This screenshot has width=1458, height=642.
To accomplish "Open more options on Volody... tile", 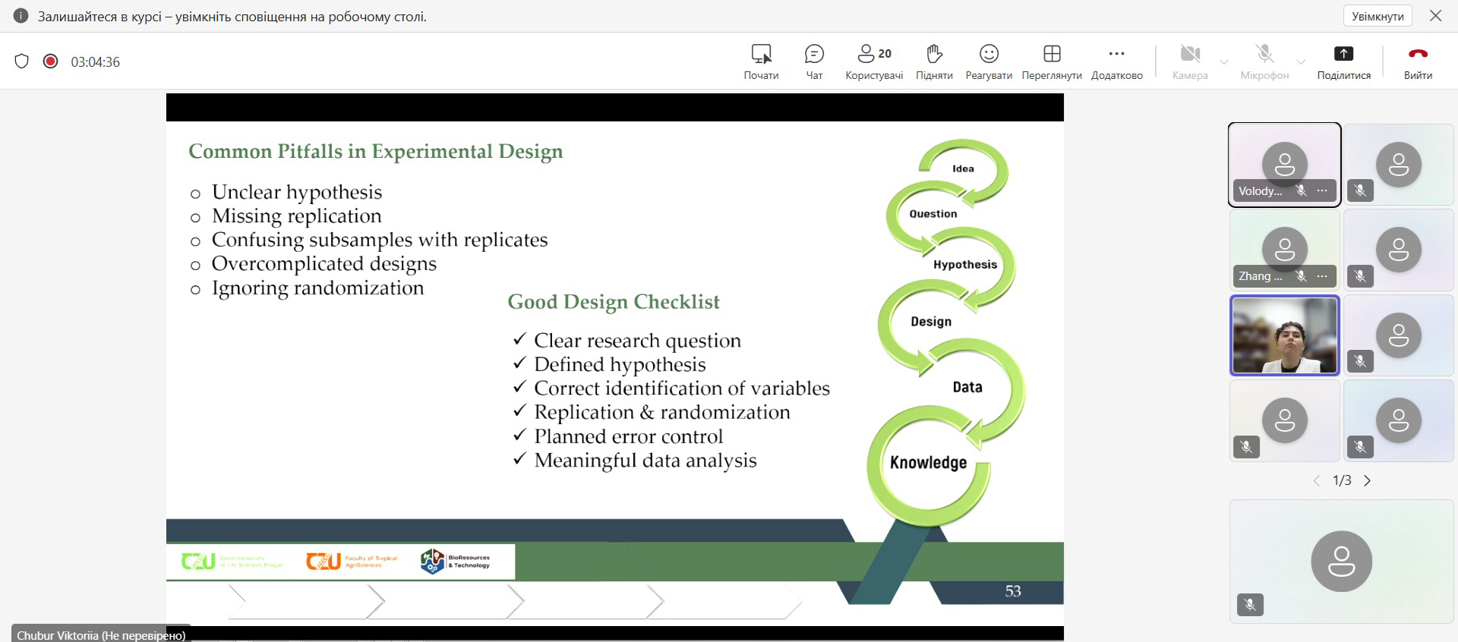I will [x=1322, y=190].
